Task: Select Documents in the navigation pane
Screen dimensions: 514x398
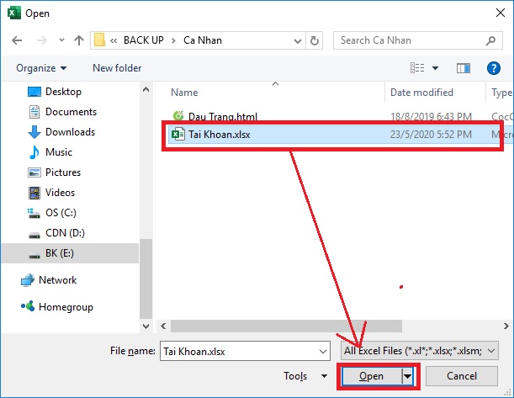Action: point(72,112)
